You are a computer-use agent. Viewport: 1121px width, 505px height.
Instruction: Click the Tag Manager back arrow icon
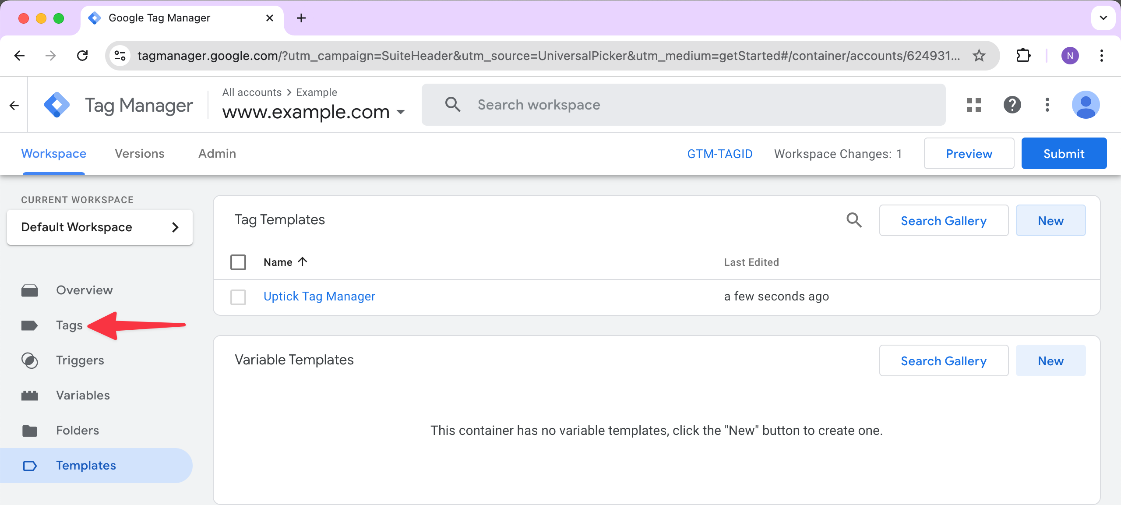pos(14,106)
